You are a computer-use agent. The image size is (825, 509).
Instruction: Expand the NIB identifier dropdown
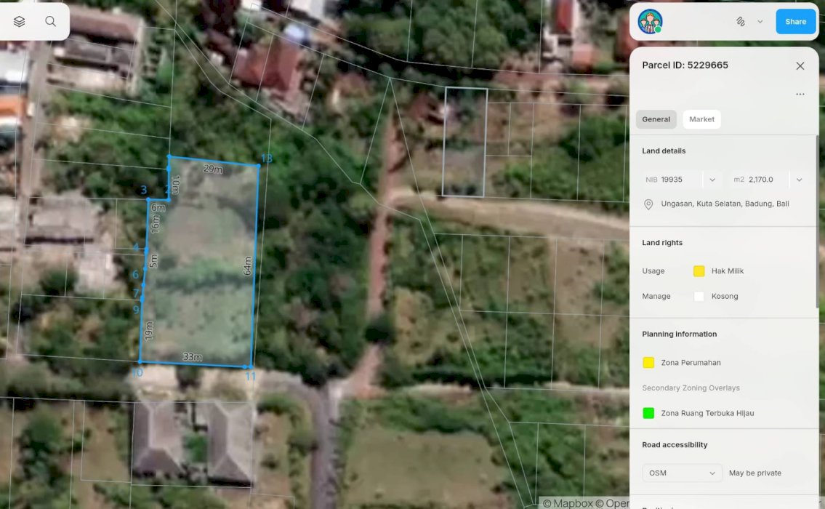(x=712, y=180)
